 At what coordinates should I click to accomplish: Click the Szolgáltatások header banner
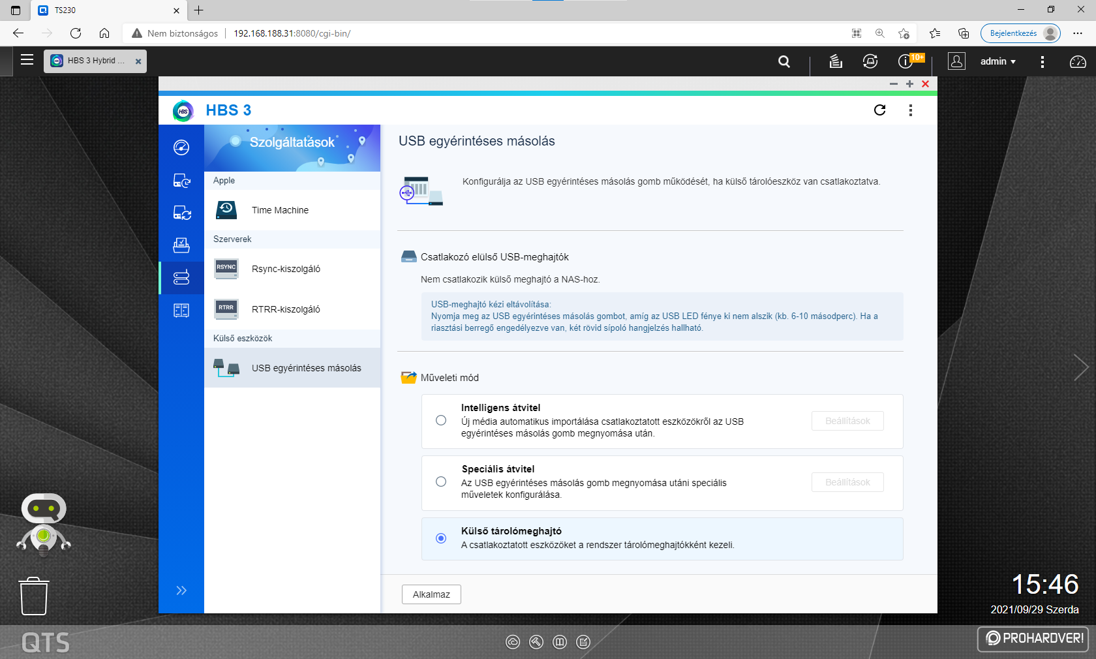[292, 148]
